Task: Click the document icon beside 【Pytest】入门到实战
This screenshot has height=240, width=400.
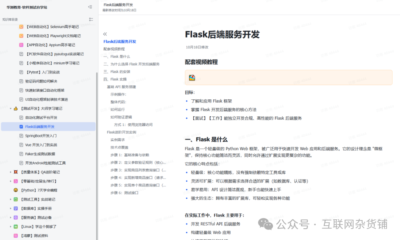Action: tap(21, 72)
